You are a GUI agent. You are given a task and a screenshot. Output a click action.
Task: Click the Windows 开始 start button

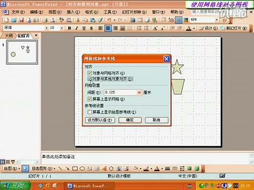[15, 185]
